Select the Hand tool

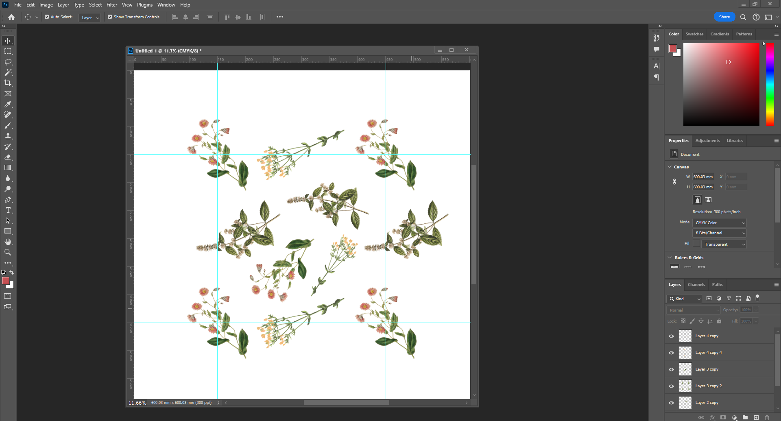pos(8,242)
